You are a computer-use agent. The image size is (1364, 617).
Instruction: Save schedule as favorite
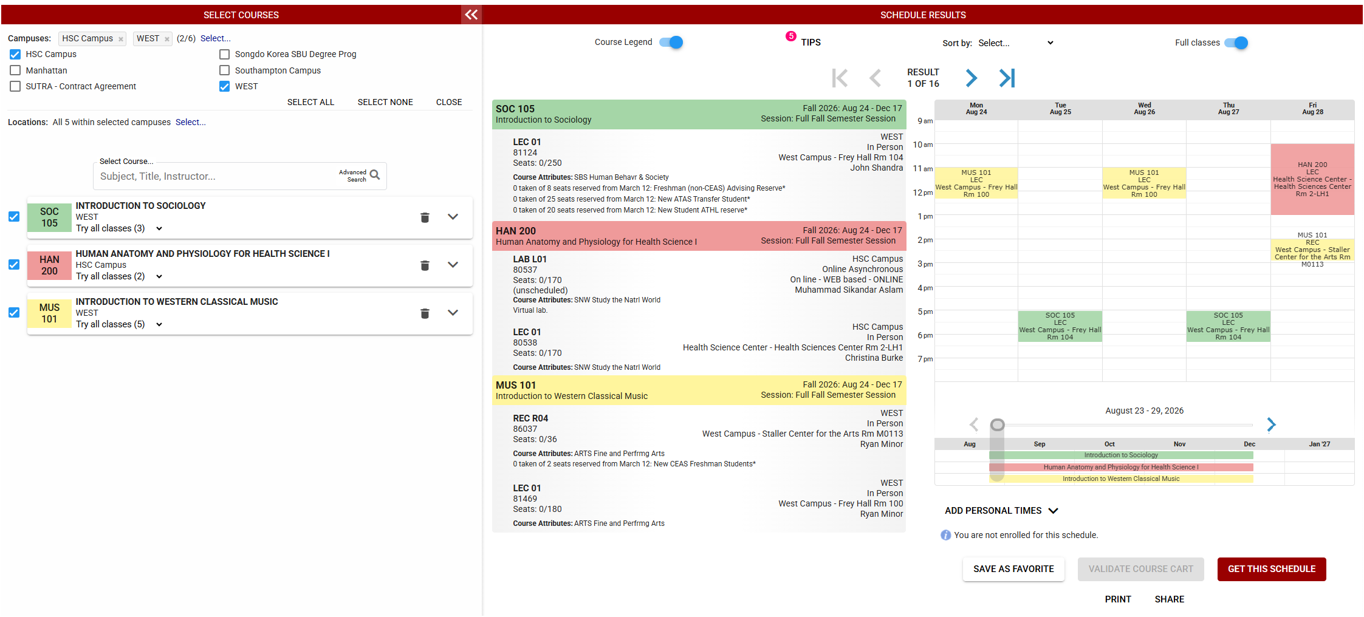(x=1013, y=569)
